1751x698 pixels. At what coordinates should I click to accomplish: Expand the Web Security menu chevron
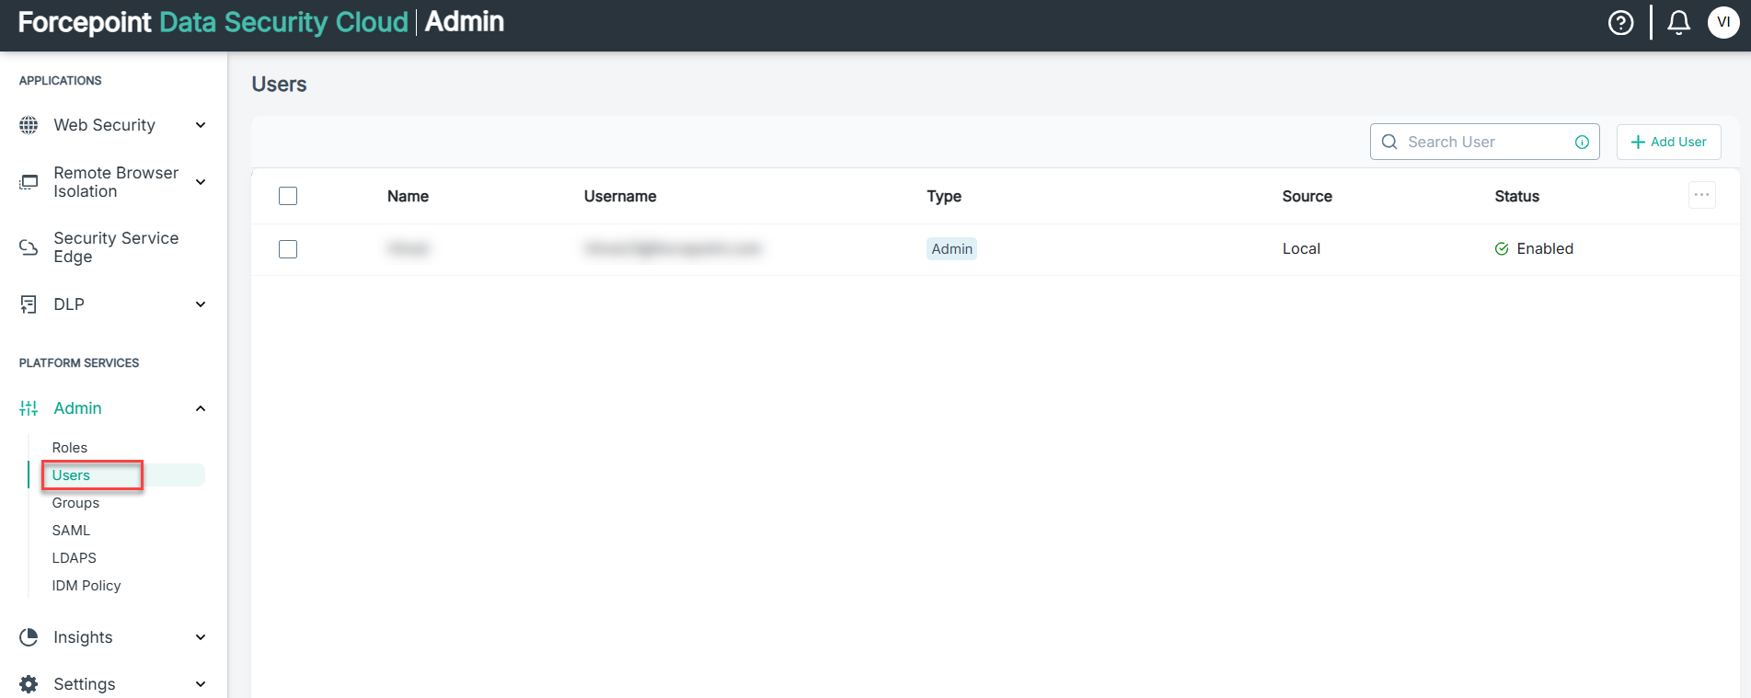201,125
